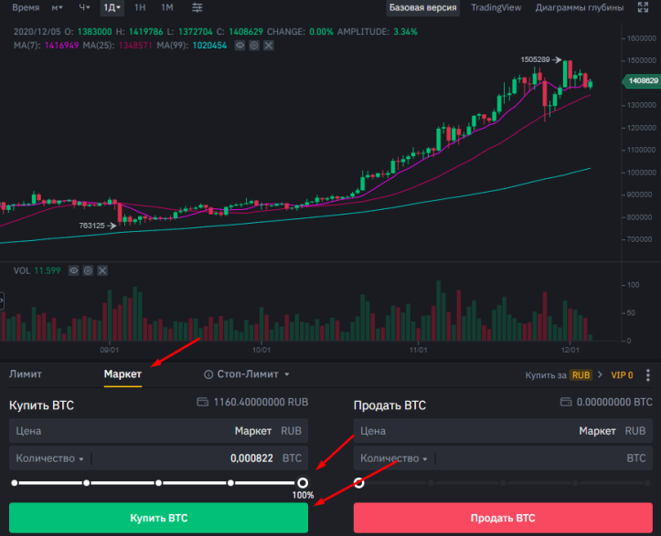
Task: Open VIP 0 fee level link
Action: 622,374
